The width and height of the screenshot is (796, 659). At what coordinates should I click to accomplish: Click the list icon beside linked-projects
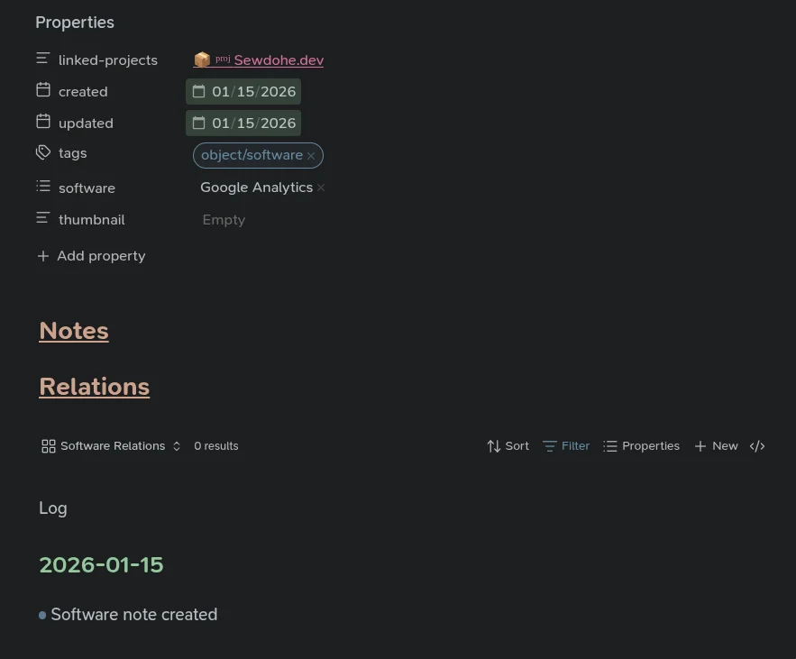[42, 57]
